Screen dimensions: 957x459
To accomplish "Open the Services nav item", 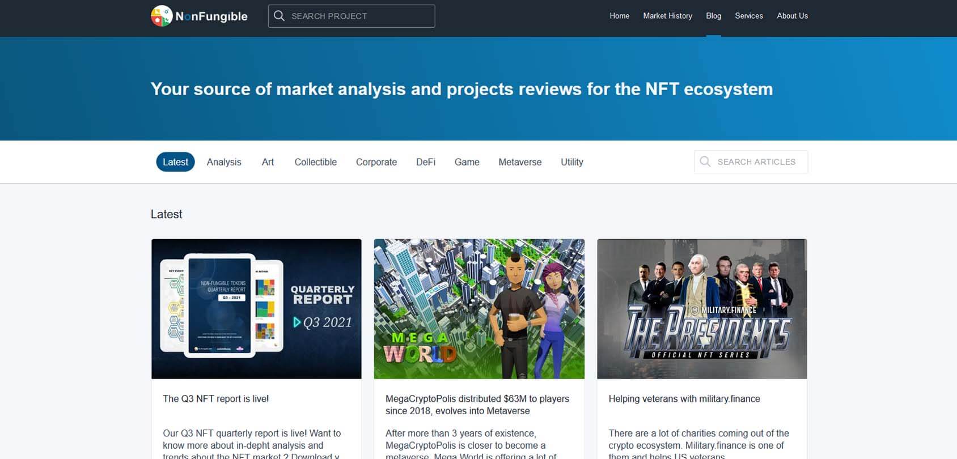I will point(748,16).
